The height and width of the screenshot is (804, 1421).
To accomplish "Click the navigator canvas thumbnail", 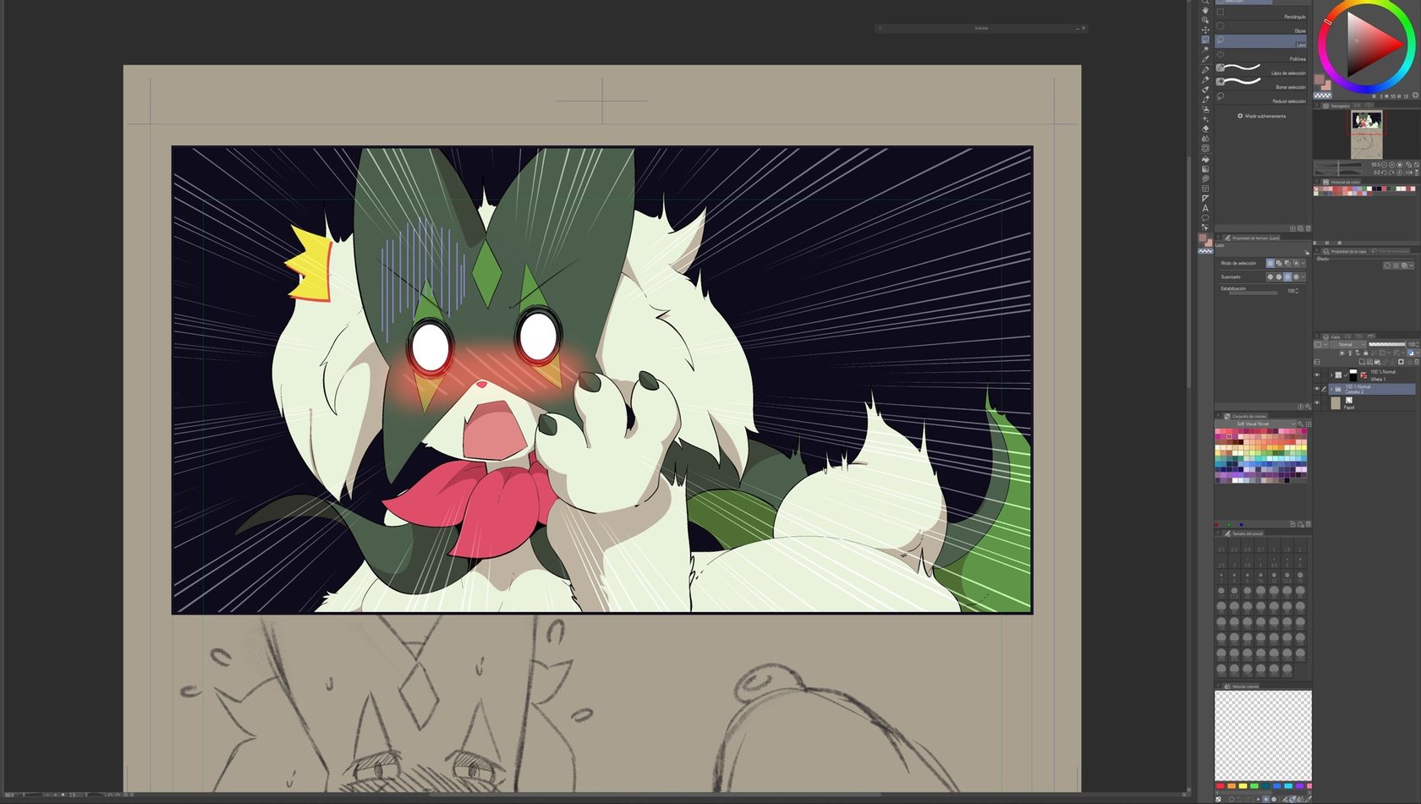I will 1366,134.
